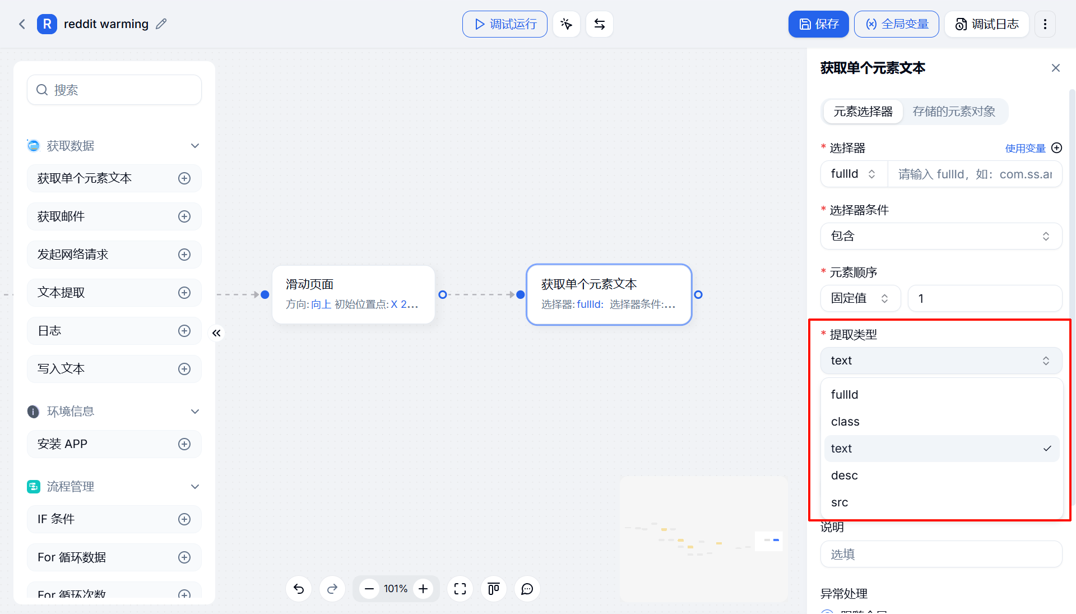The image size is (1076, 614).
Task: Open 全局变量 global variables
Action: point(897,24)
